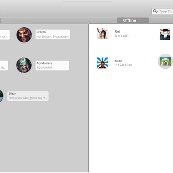Click Zilean's partly visible avatar
This screenshot has height=173, width=173.
point(1,96)
